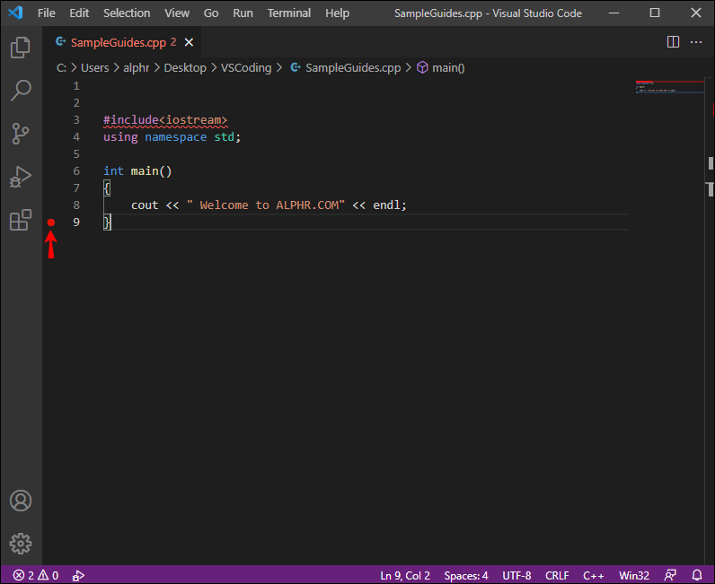Image resolution: width=715 pixels, height=584 pixels.
Task: Click the Ln 9, Col 2 indicator
Action: tap(405, 575)
